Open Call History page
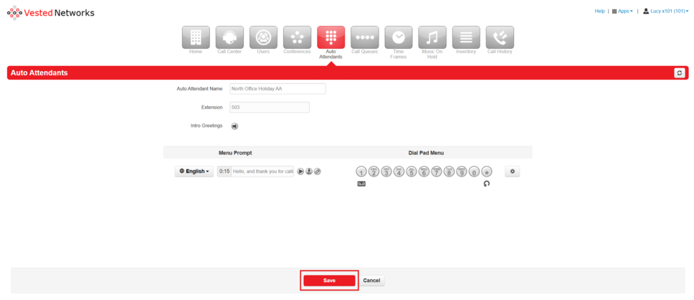This screenshot has width=694, height=300. [x=499, y=38]
